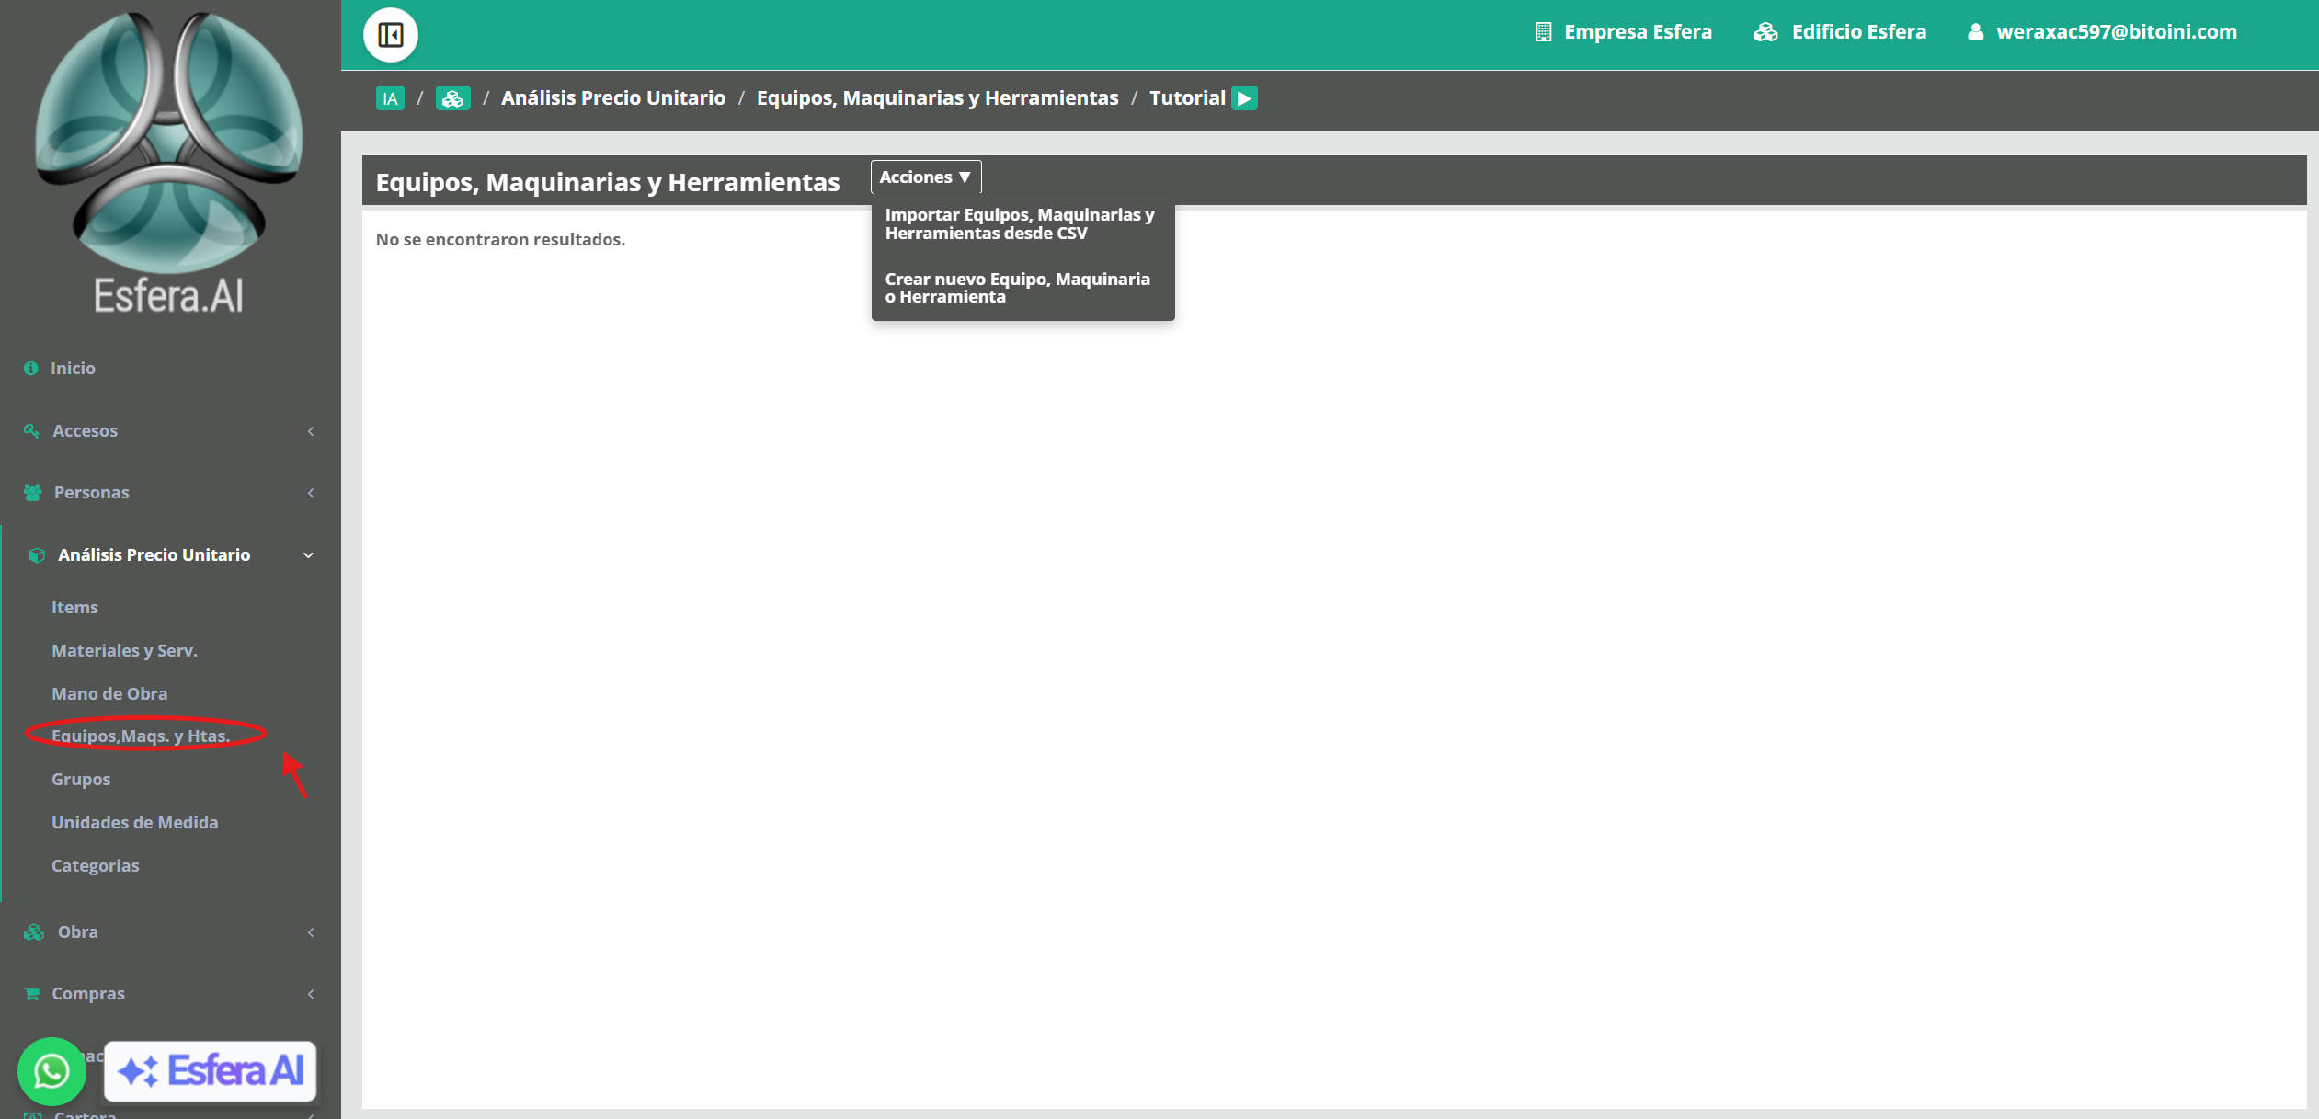Click Análisis Precio Unitario breadcrumb link
2319x1119 pixels.
coord(613,98)
